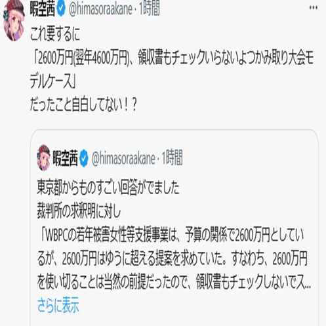Click the verified badge beside top 暇空茜 name
This screenshot has height=326, width=326.
click(61, 9)
